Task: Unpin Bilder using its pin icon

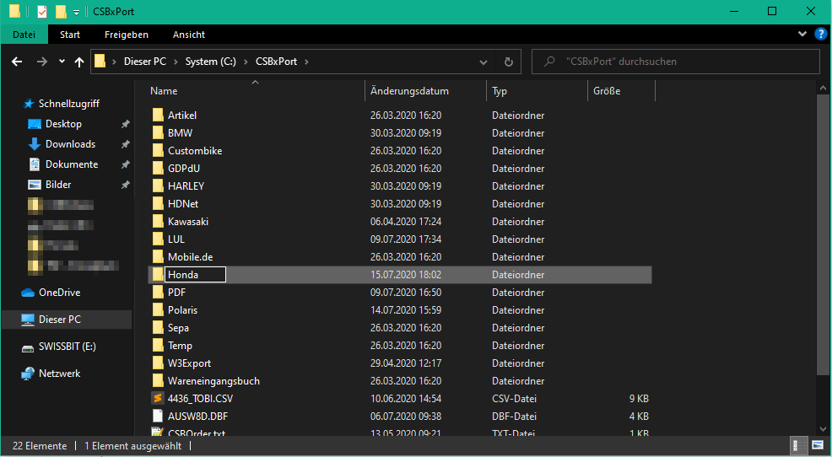Action: click(125, 185)
